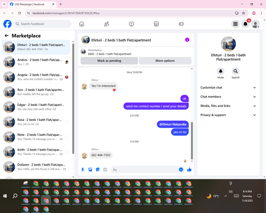Click the taskbar clock showing 9:14 PM
266x213 pixels.
coord(247,196)
